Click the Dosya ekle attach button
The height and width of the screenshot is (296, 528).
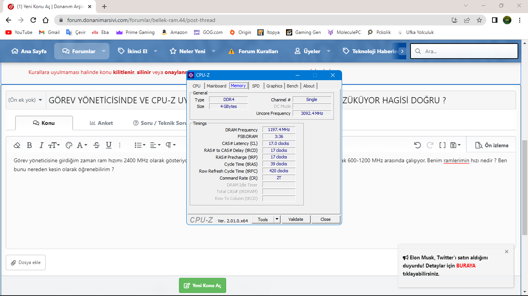(26, 262)
